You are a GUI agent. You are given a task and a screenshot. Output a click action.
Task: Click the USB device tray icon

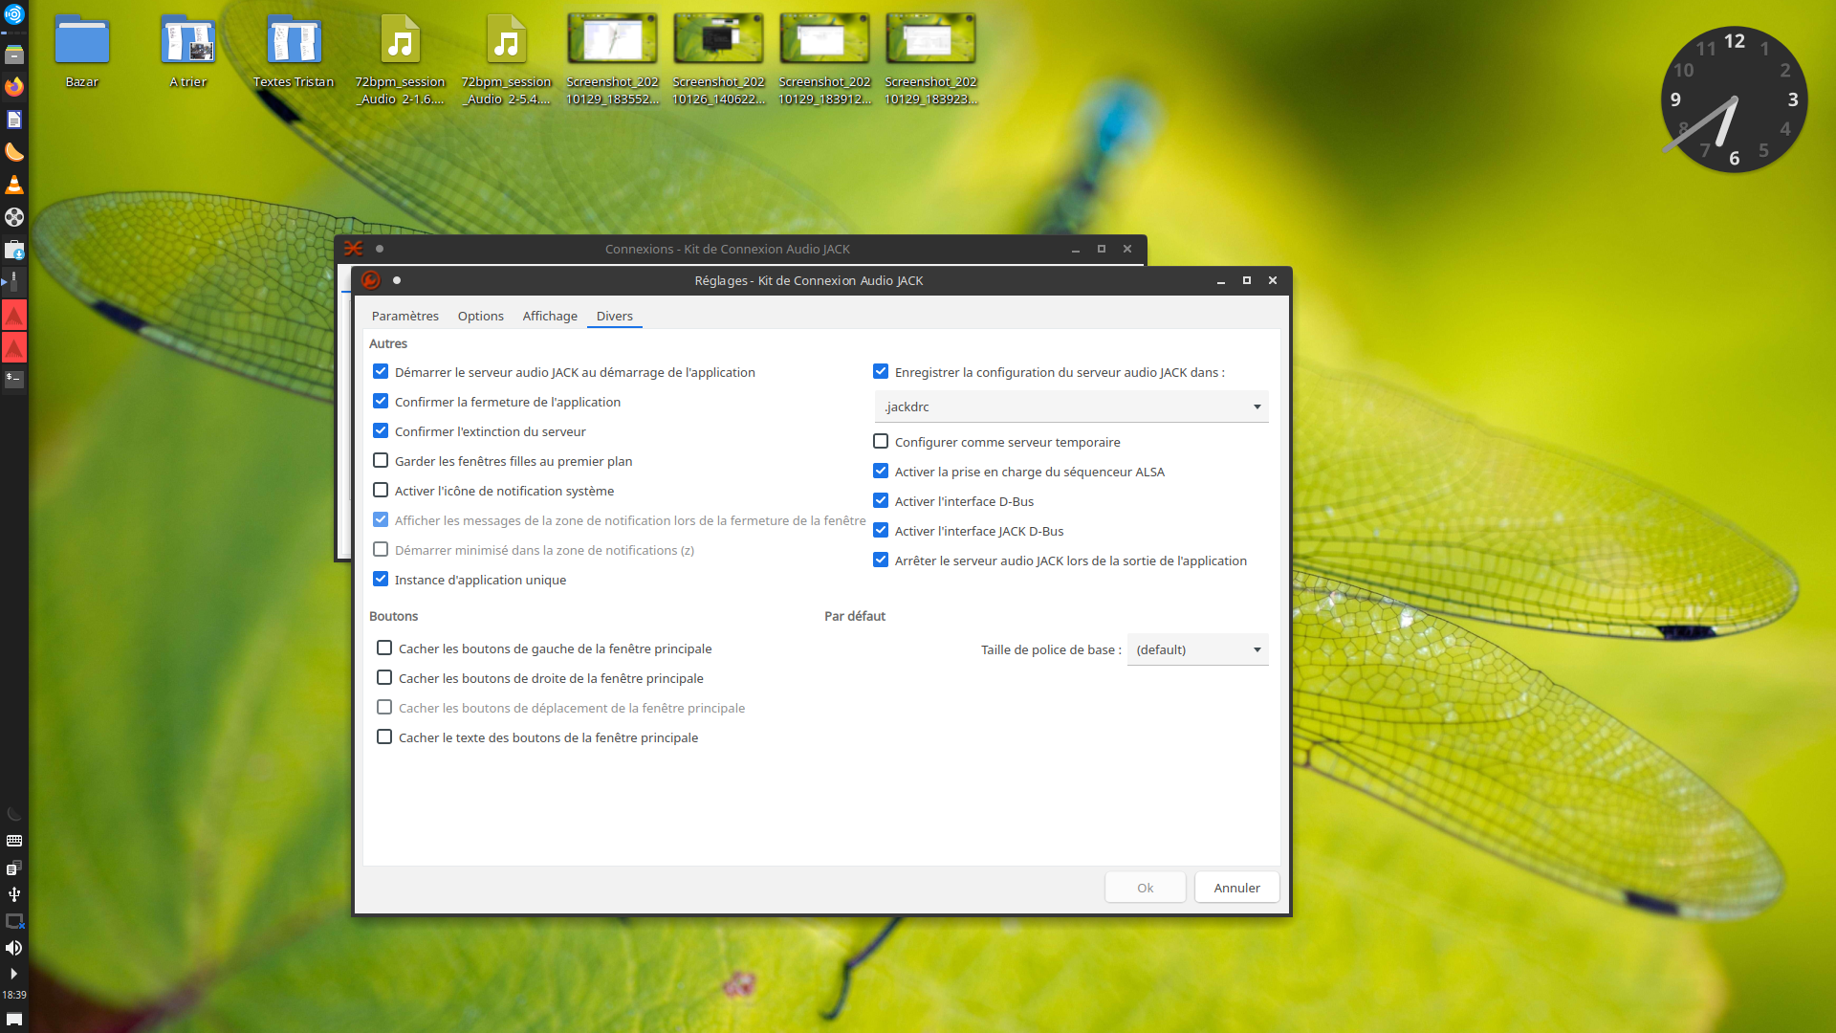click(14, 894)
